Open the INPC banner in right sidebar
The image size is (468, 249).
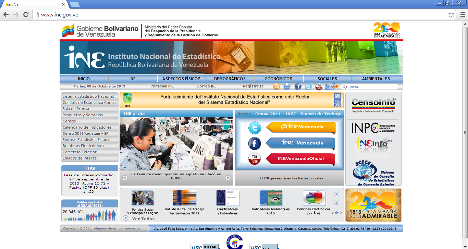coord(373,128)
